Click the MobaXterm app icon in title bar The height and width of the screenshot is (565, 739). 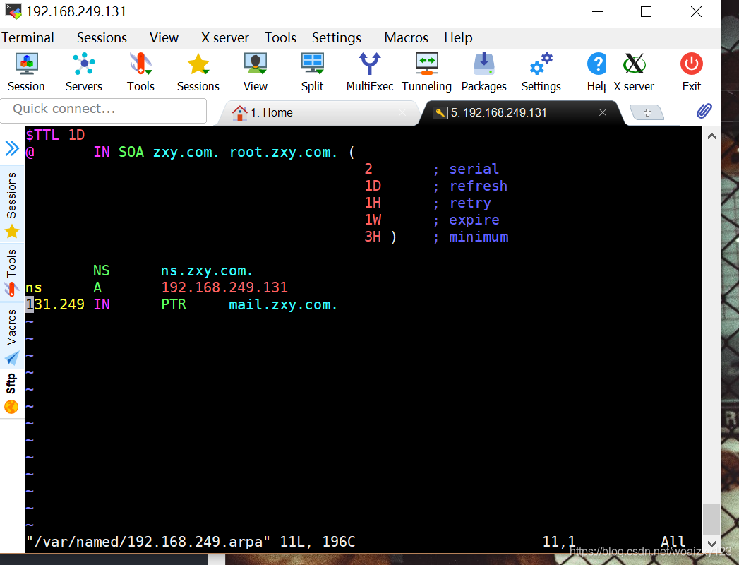[13, 11]
